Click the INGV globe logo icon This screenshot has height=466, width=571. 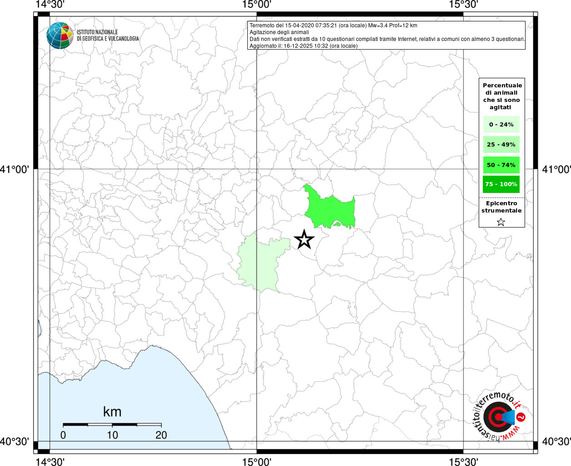tap(60, 35)
